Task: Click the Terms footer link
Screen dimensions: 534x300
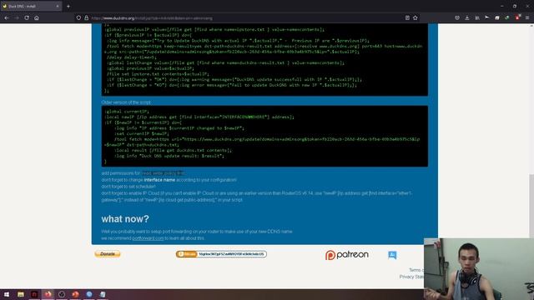Action: click(x=416, y=270)
